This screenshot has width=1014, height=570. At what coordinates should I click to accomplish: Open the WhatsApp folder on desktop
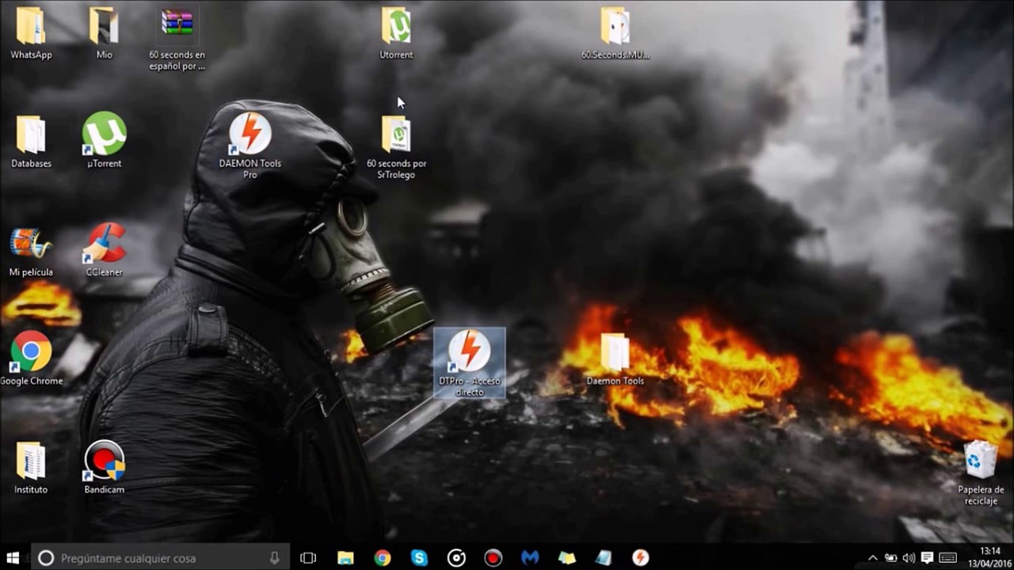coord(31,33)
